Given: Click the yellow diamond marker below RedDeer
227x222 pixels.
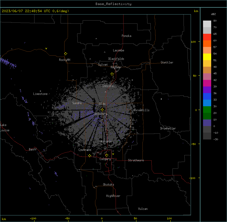Looking at the screenshot, I should coord(112,74).
